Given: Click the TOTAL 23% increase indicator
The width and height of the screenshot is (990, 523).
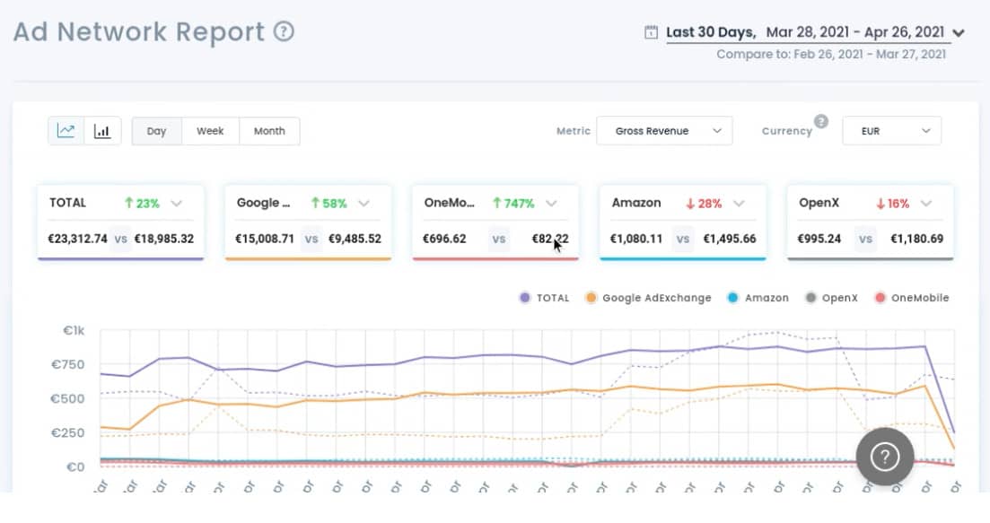Looking at the screenshot, I should (142, 203).
